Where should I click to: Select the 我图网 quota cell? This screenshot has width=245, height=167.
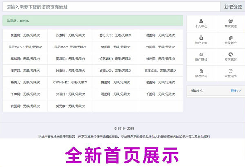point(25,106)
